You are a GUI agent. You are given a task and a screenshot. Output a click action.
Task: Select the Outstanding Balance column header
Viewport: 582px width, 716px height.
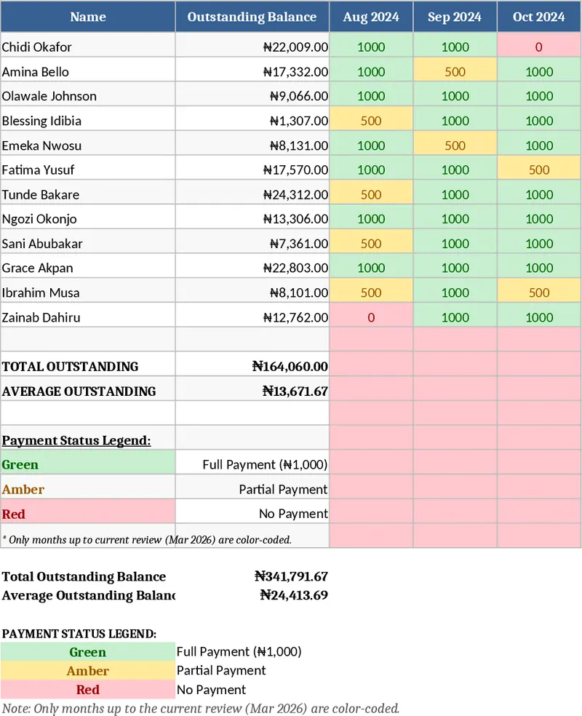252,17
